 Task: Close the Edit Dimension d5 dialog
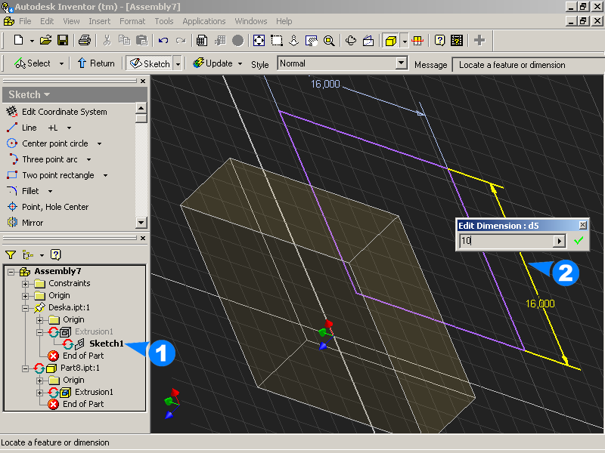[582, 225]
